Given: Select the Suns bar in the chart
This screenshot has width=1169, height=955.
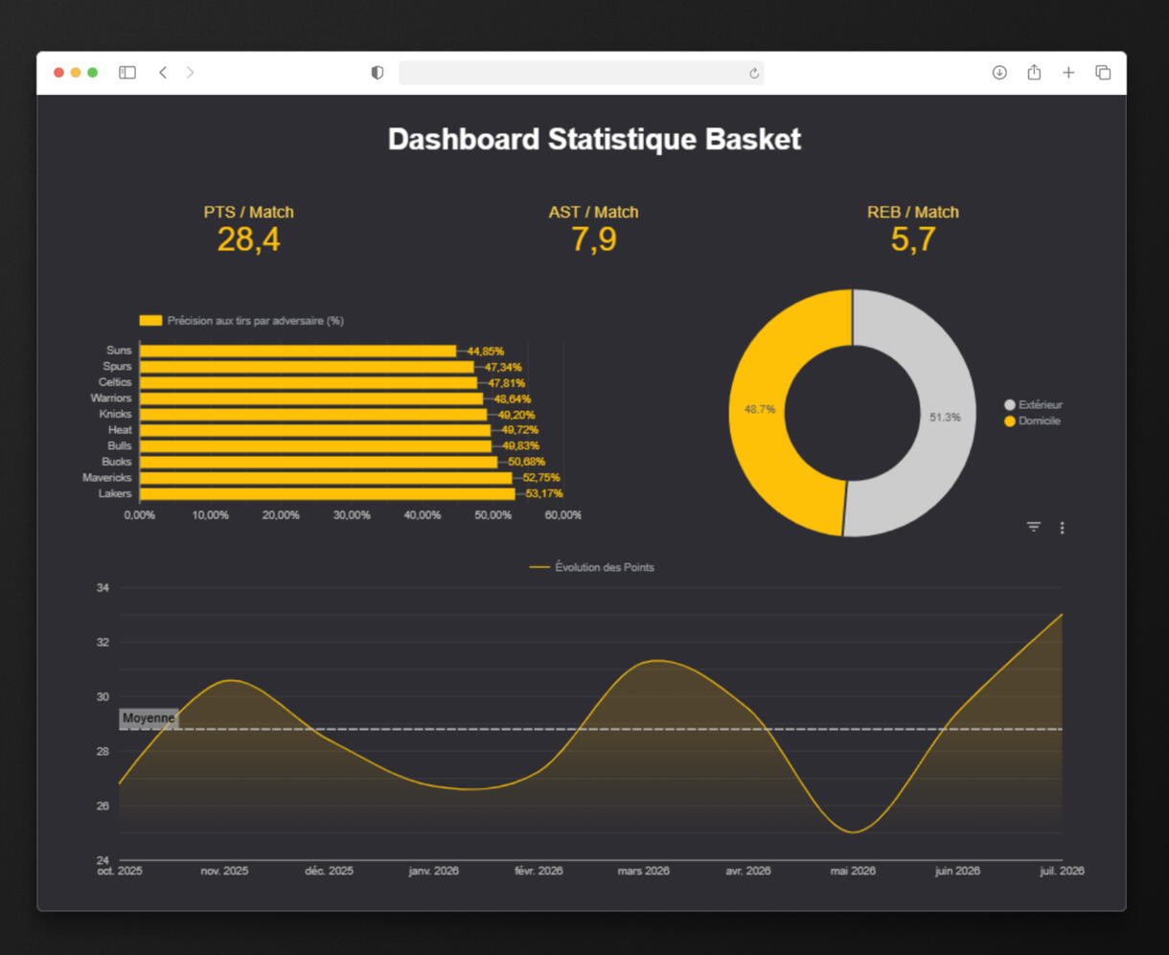Looking at the screenshot, I should (298, 352).
